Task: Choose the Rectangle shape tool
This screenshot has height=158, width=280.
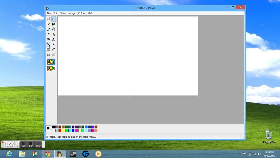Action: [x=48, y=50]
